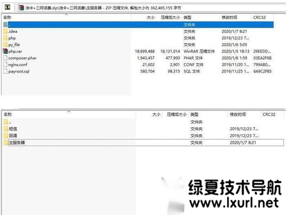
Task: Select the nginx.conf file icon
Action: point(5,65)
